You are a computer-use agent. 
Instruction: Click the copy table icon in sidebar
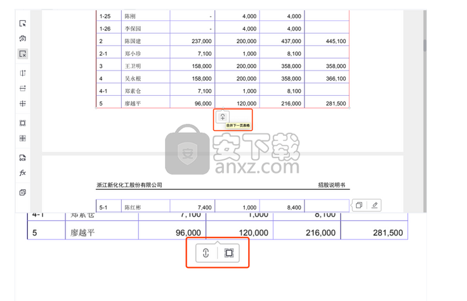click(23, 192)
